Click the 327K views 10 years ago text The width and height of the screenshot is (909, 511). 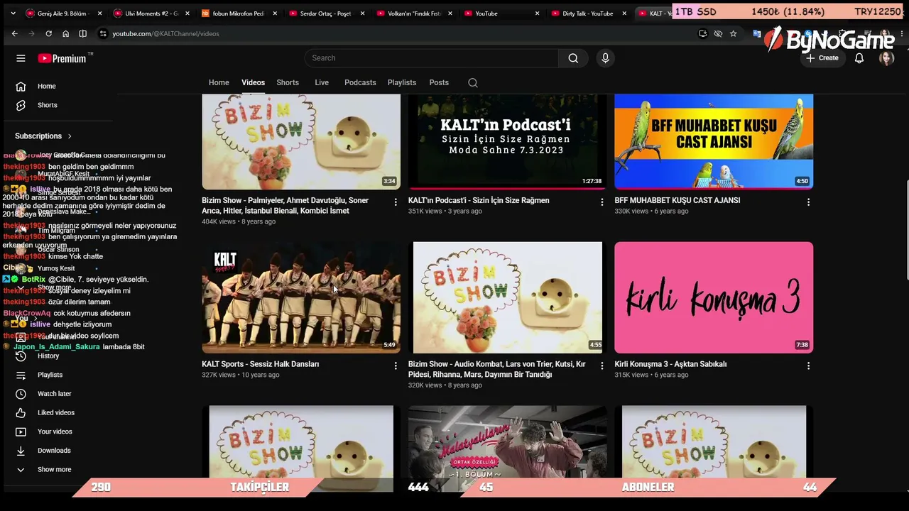240,375
